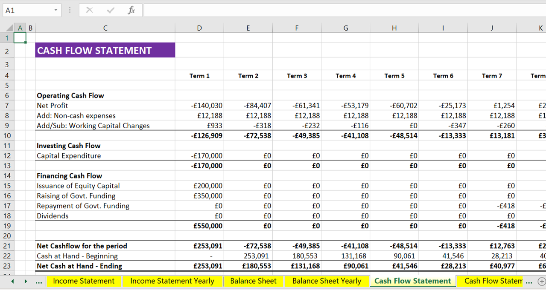The image size is (546, 290).
Task: Select the Operating Cash Flow label
Action: pos(70,96)
